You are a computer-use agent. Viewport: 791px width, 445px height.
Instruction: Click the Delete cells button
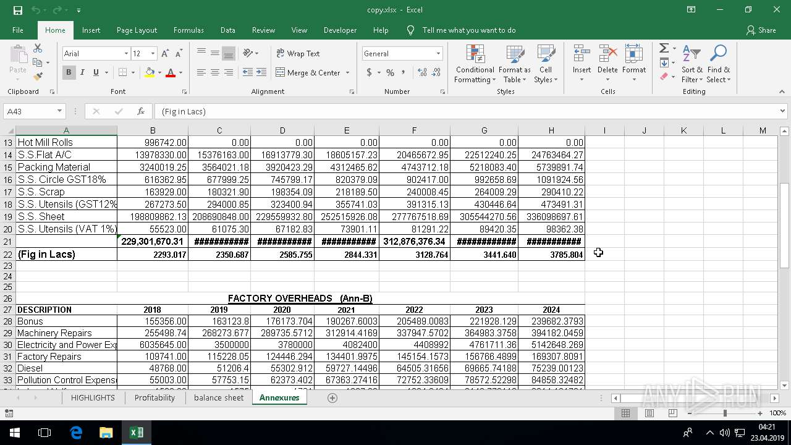[x=607, y=64]
